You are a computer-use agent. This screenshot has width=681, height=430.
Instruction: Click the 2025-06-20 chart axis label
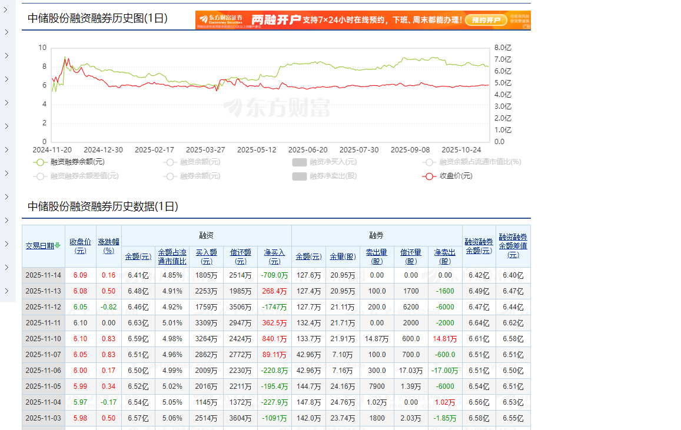coord(308,149)
